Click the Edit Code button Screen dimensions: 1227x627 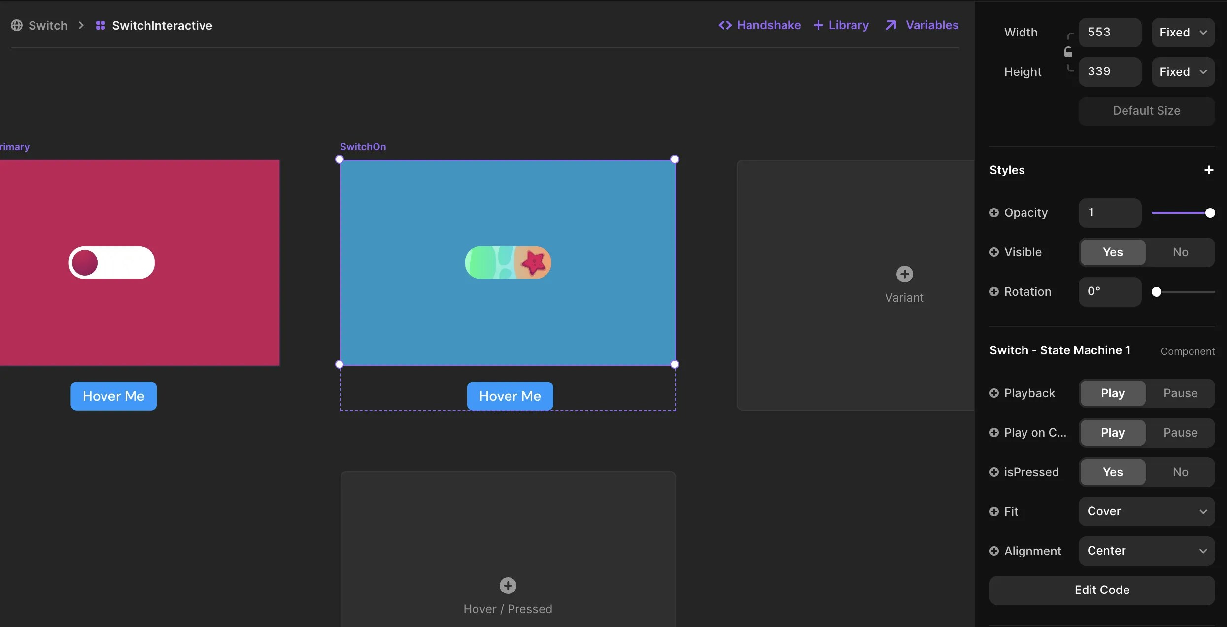(x=1102, y=590)
